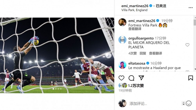Click emi_martinez26 avatar beside the caption

pyautogui.click(x=122, y=22)
